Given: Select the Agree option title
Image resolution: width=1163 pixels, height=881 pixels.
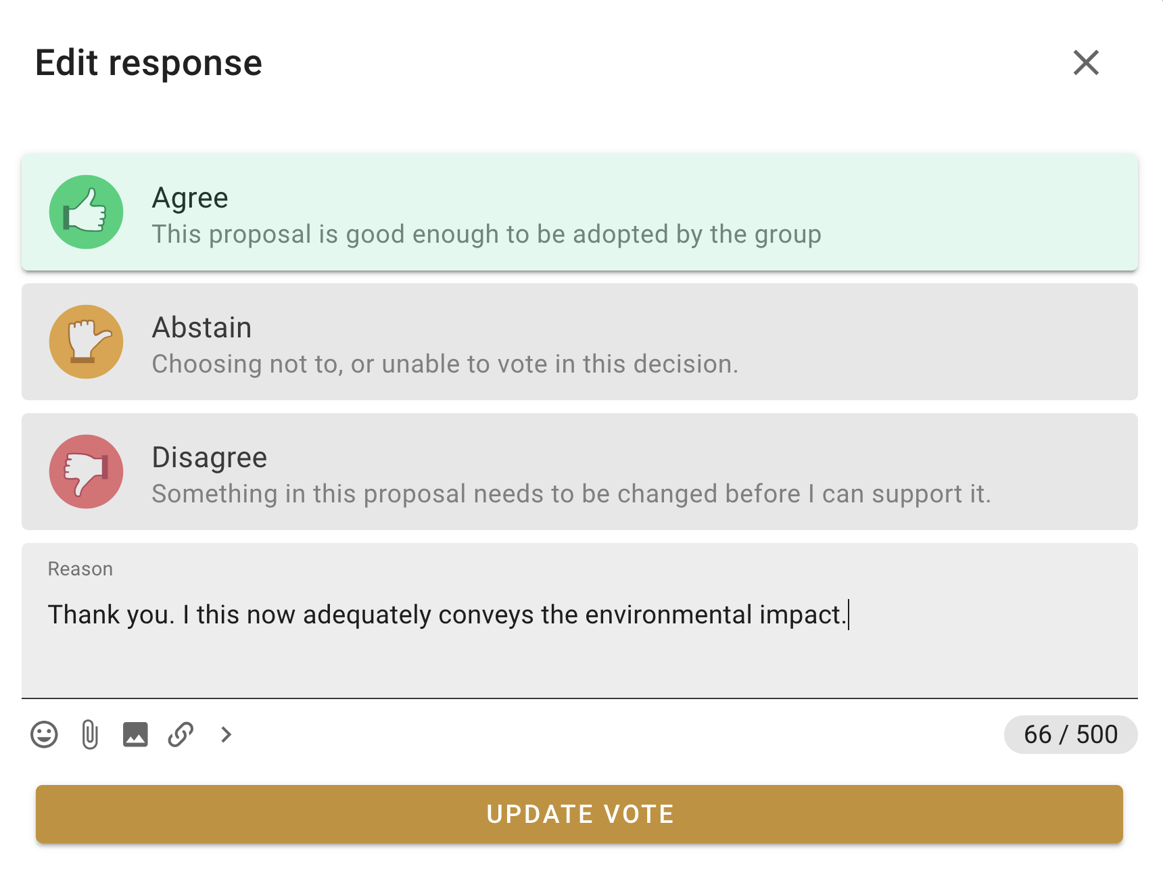Looking at the screenshot, I should tap(190, 198).
